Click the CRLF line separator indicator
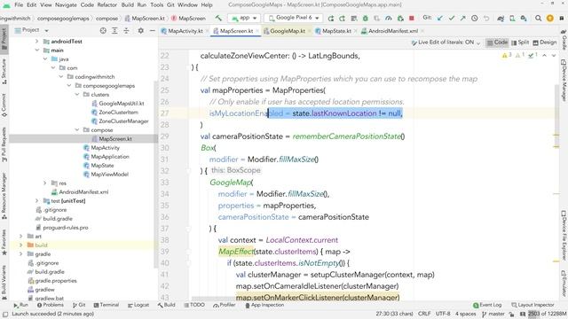Viewport: 568px width, 319px height. [x=424, y=314]
